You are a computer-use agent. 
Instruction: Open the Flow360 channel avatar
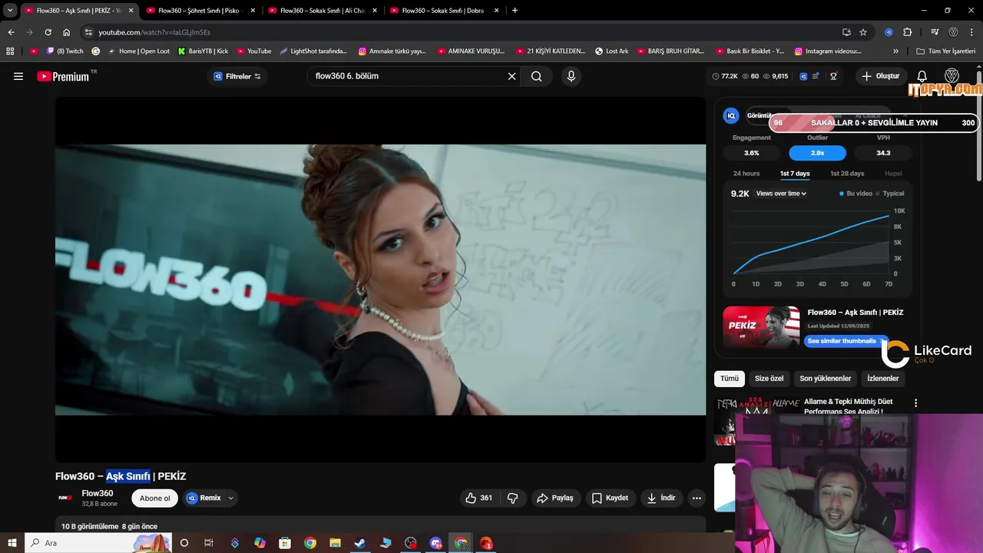click(x=66, y=498)
